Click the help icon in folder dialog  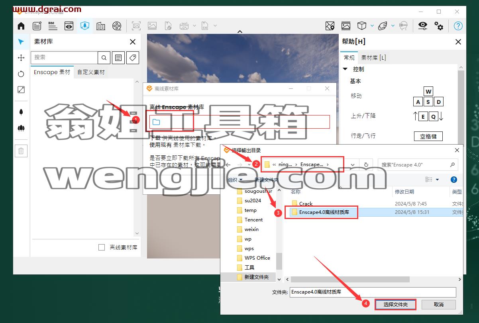tap(453, 180)
